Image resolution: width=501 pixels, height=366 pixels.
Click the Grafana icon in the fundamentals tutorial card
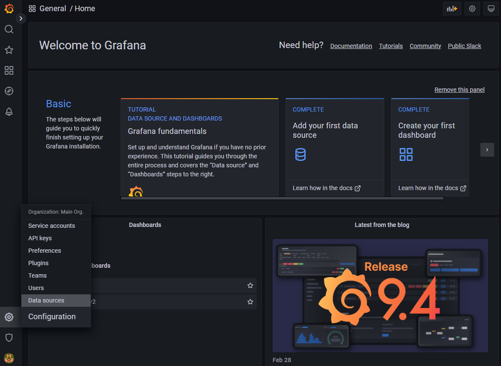pos(136,191)
